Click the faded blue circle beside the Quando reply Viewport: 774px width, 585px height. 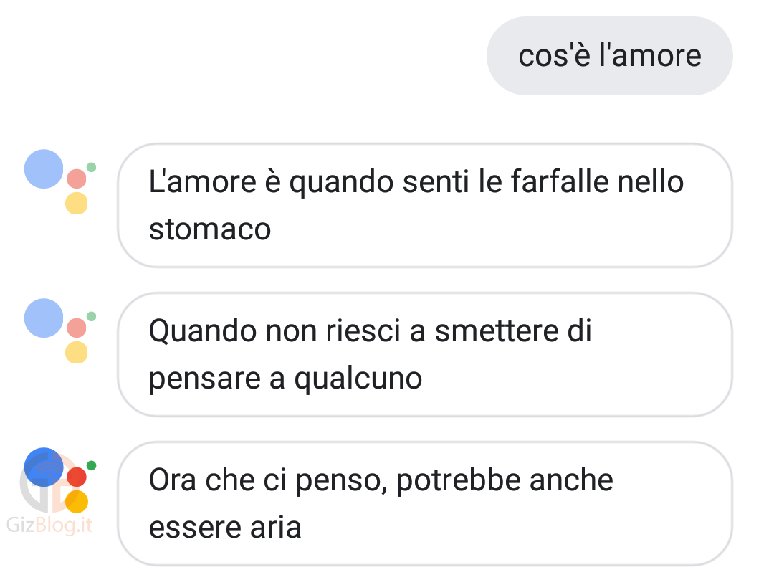44,318
